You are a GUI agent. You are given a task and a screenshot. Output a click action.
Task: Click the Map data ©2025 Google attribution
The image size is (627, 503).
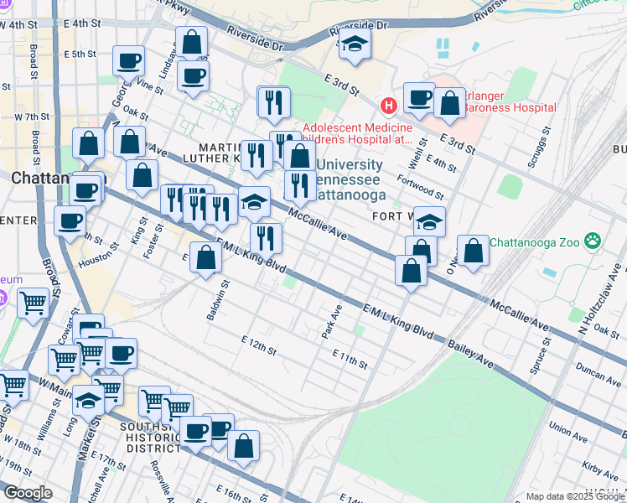575,496
